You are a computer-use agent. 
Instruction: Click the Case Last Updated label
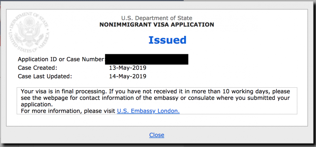45,76
